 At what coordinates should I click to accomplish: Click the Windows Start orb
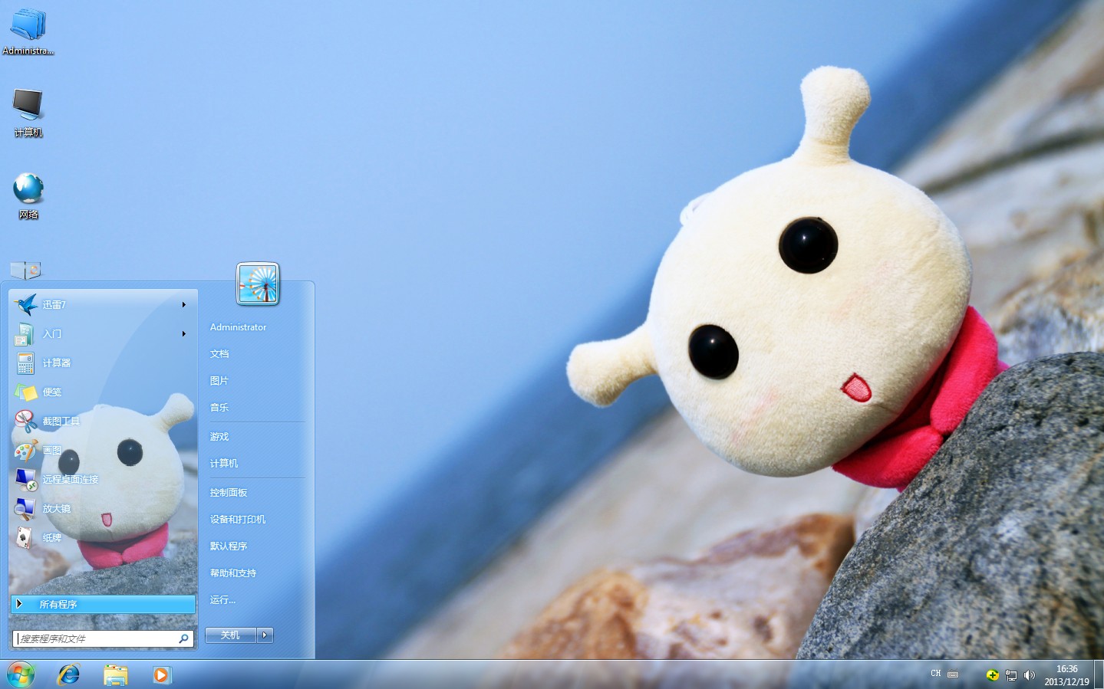(21, 674)
